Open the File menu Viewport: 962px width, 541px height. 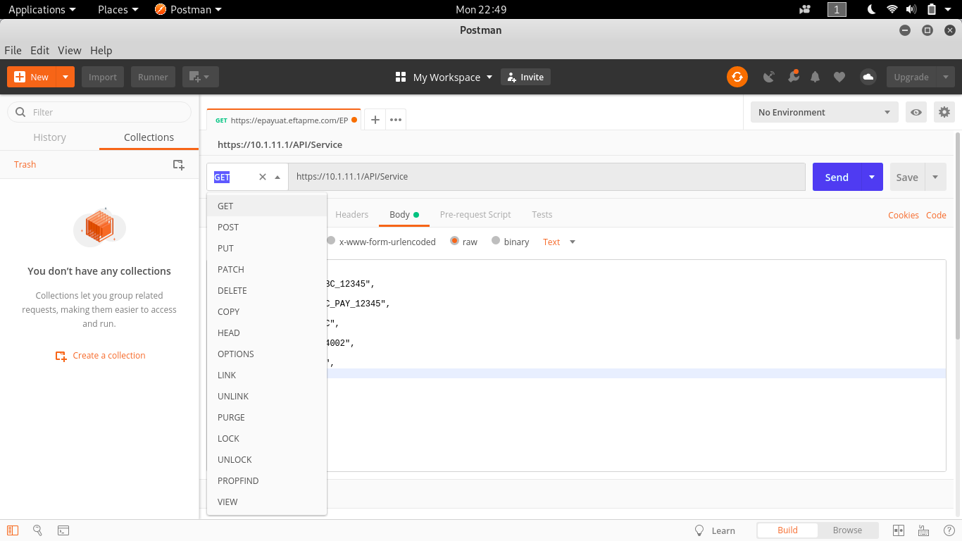click(13, 50)
